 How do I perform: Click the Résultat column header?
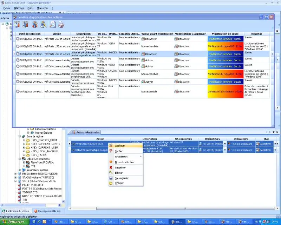[x=257, y=34]
